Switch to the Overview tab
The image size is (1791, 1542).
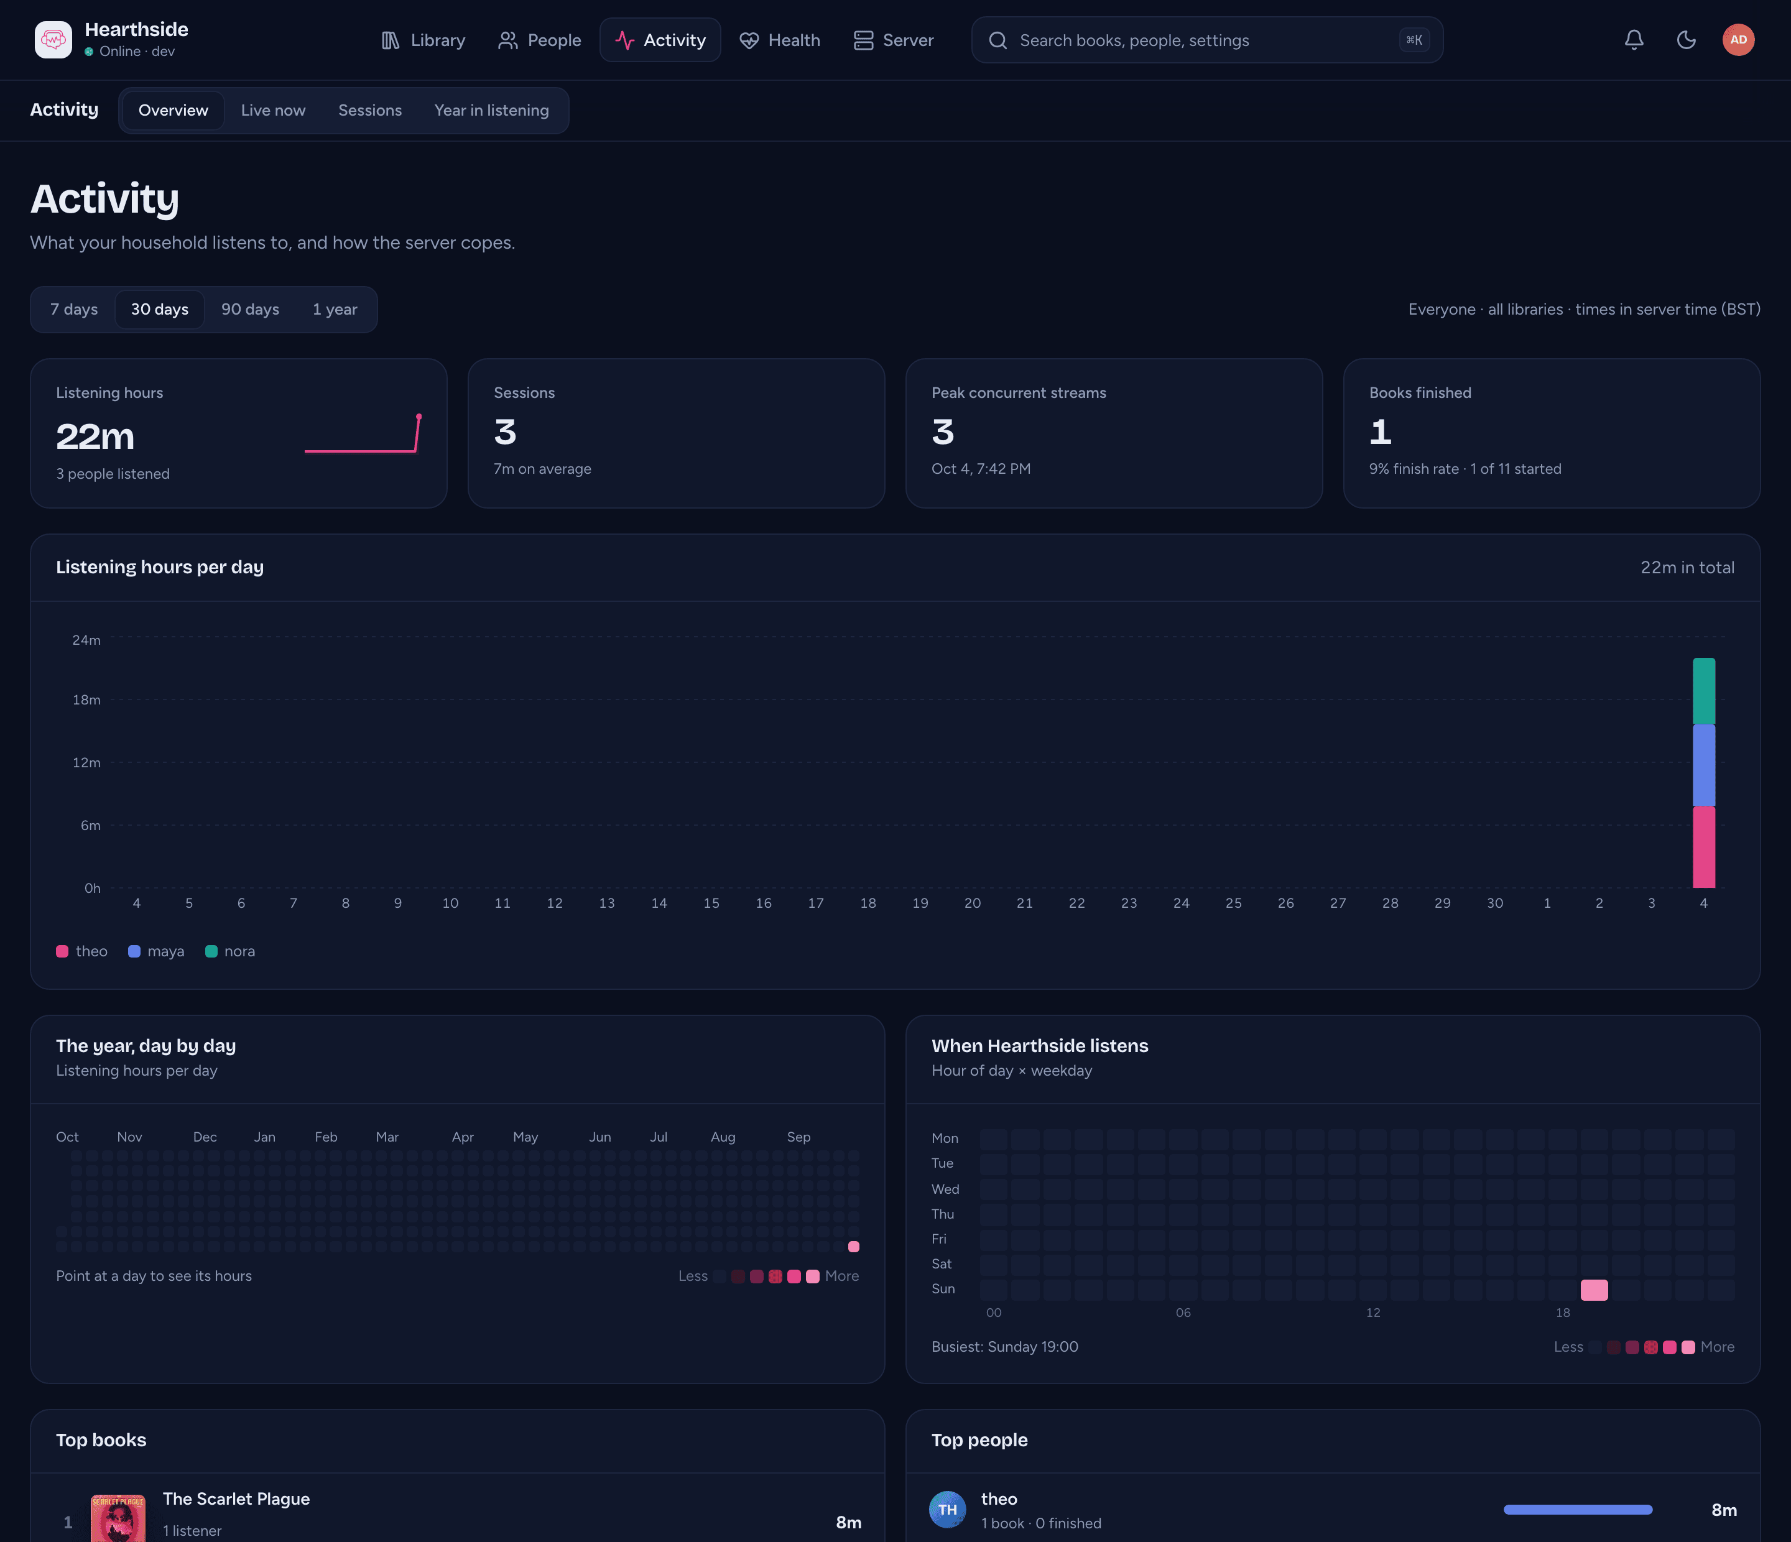click(173, 111)
